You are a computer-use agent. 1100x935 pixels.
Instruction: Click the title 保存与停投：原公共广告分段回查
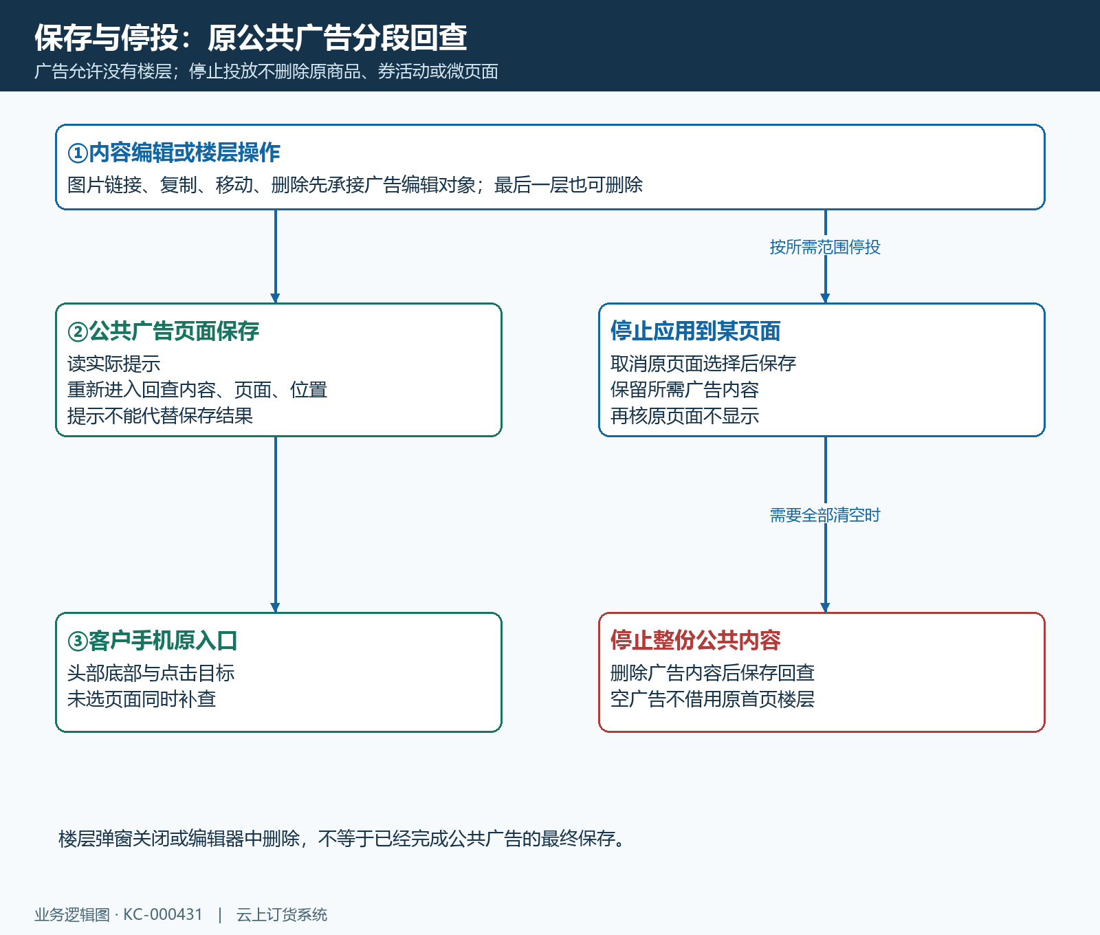(x=251, y=38)
